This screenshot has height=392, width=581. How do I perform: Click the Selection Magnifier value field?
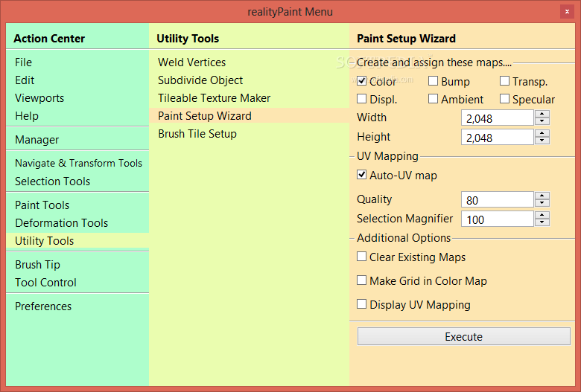(498, 219)
